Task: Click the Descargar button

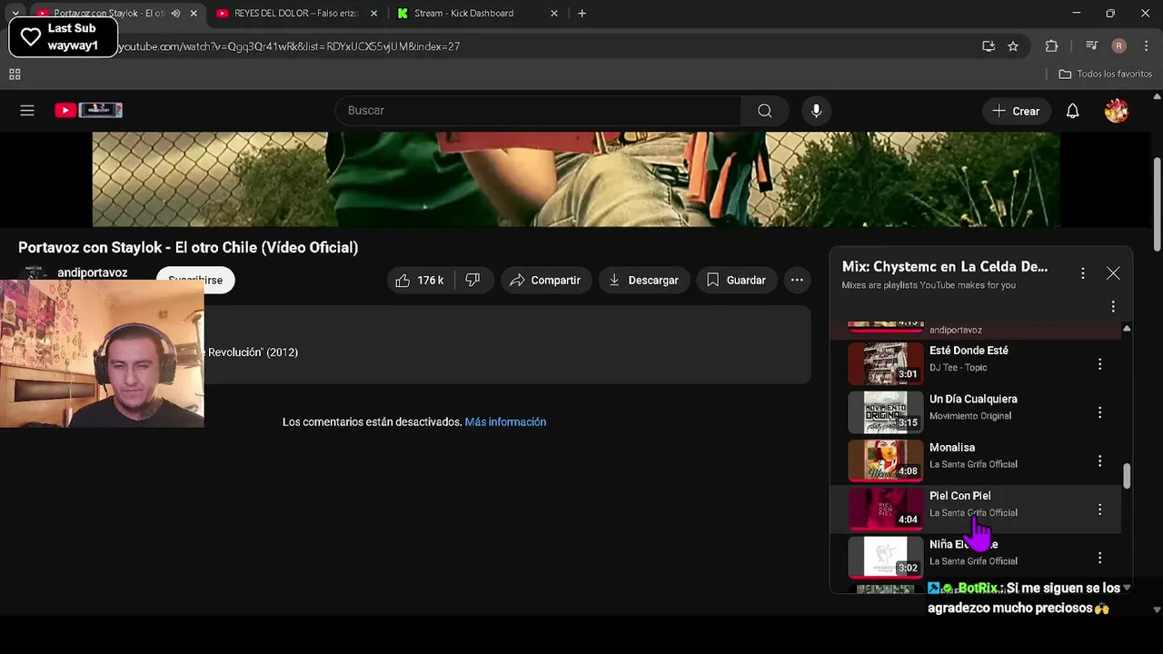Action: [x=643, y=280]
